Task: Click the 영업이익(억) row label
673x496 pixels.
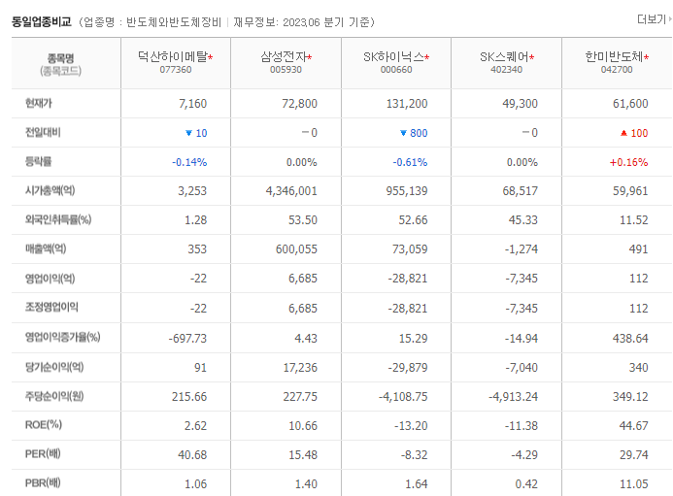Action: coord(50,279)
